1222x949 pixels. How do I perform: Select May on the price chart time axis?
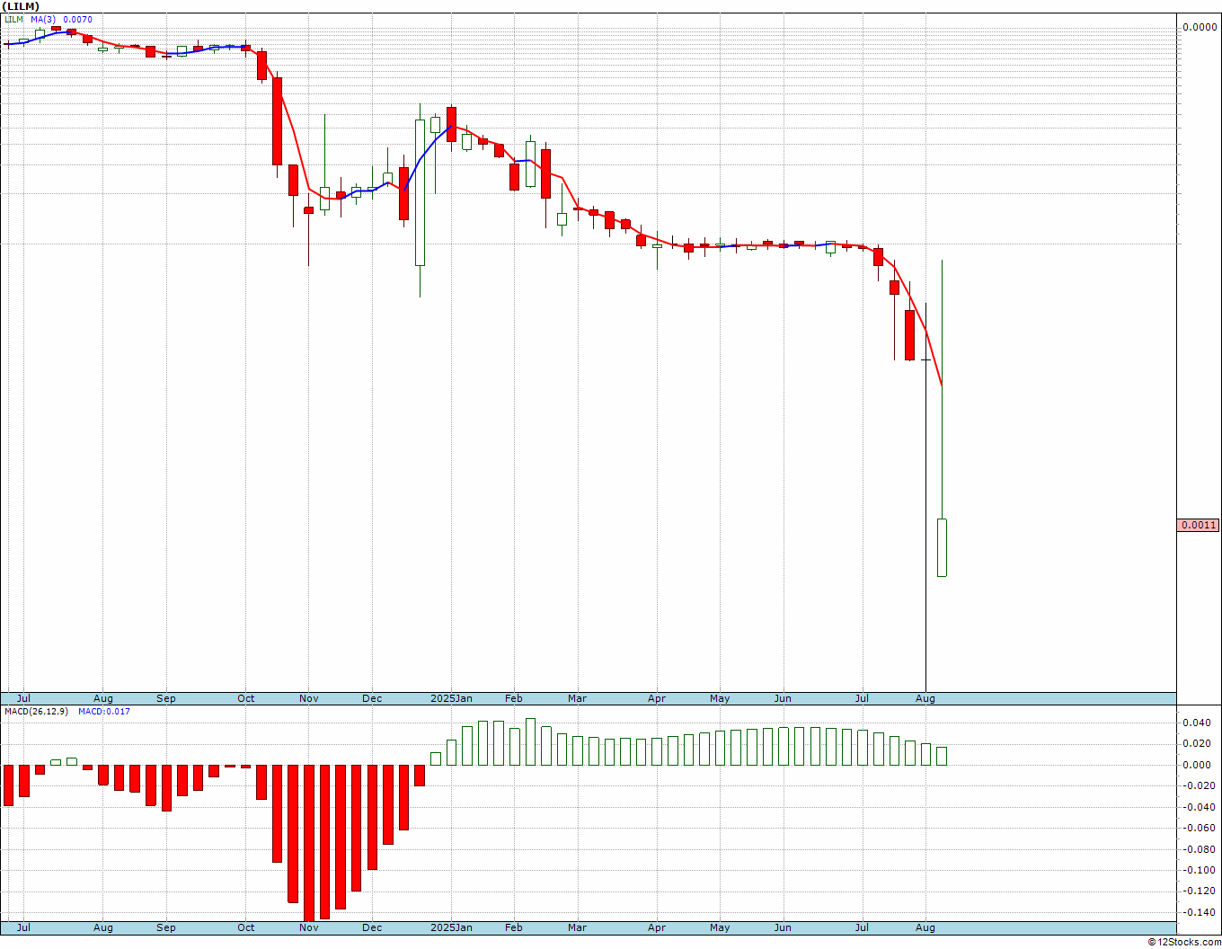click(x=720, y=698)
